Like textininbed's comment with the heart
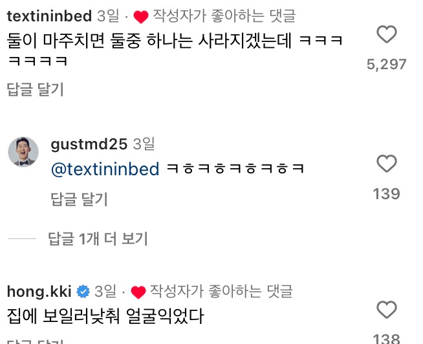 coord(386,34)
